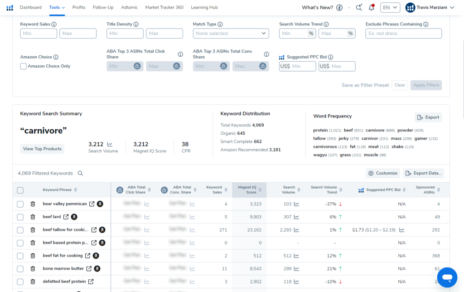This screenshot has height=292, width=464.
Task: Open the chat support bubble
Action: pyautogui.click(x=447, y=277)
